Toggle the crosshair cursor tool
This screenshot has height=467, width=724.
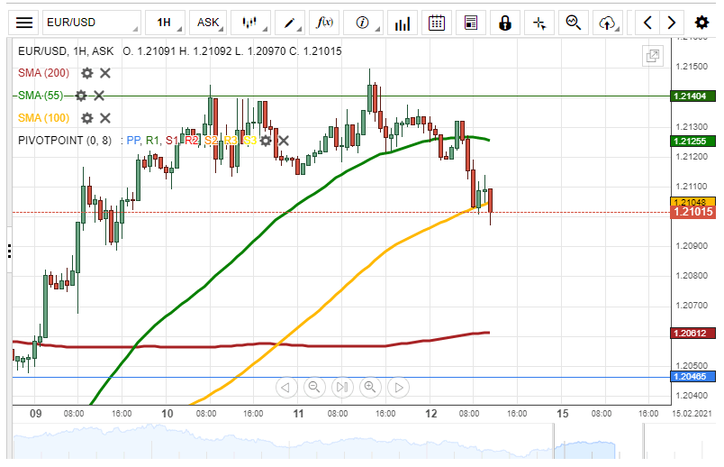[x=539, y=23]
